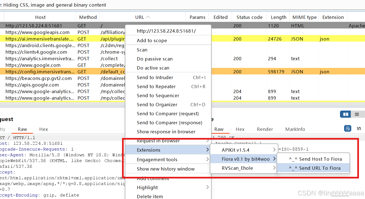Screen dimensions: 365x199
Task: Choose Send to Organizer
Action: 168,105
